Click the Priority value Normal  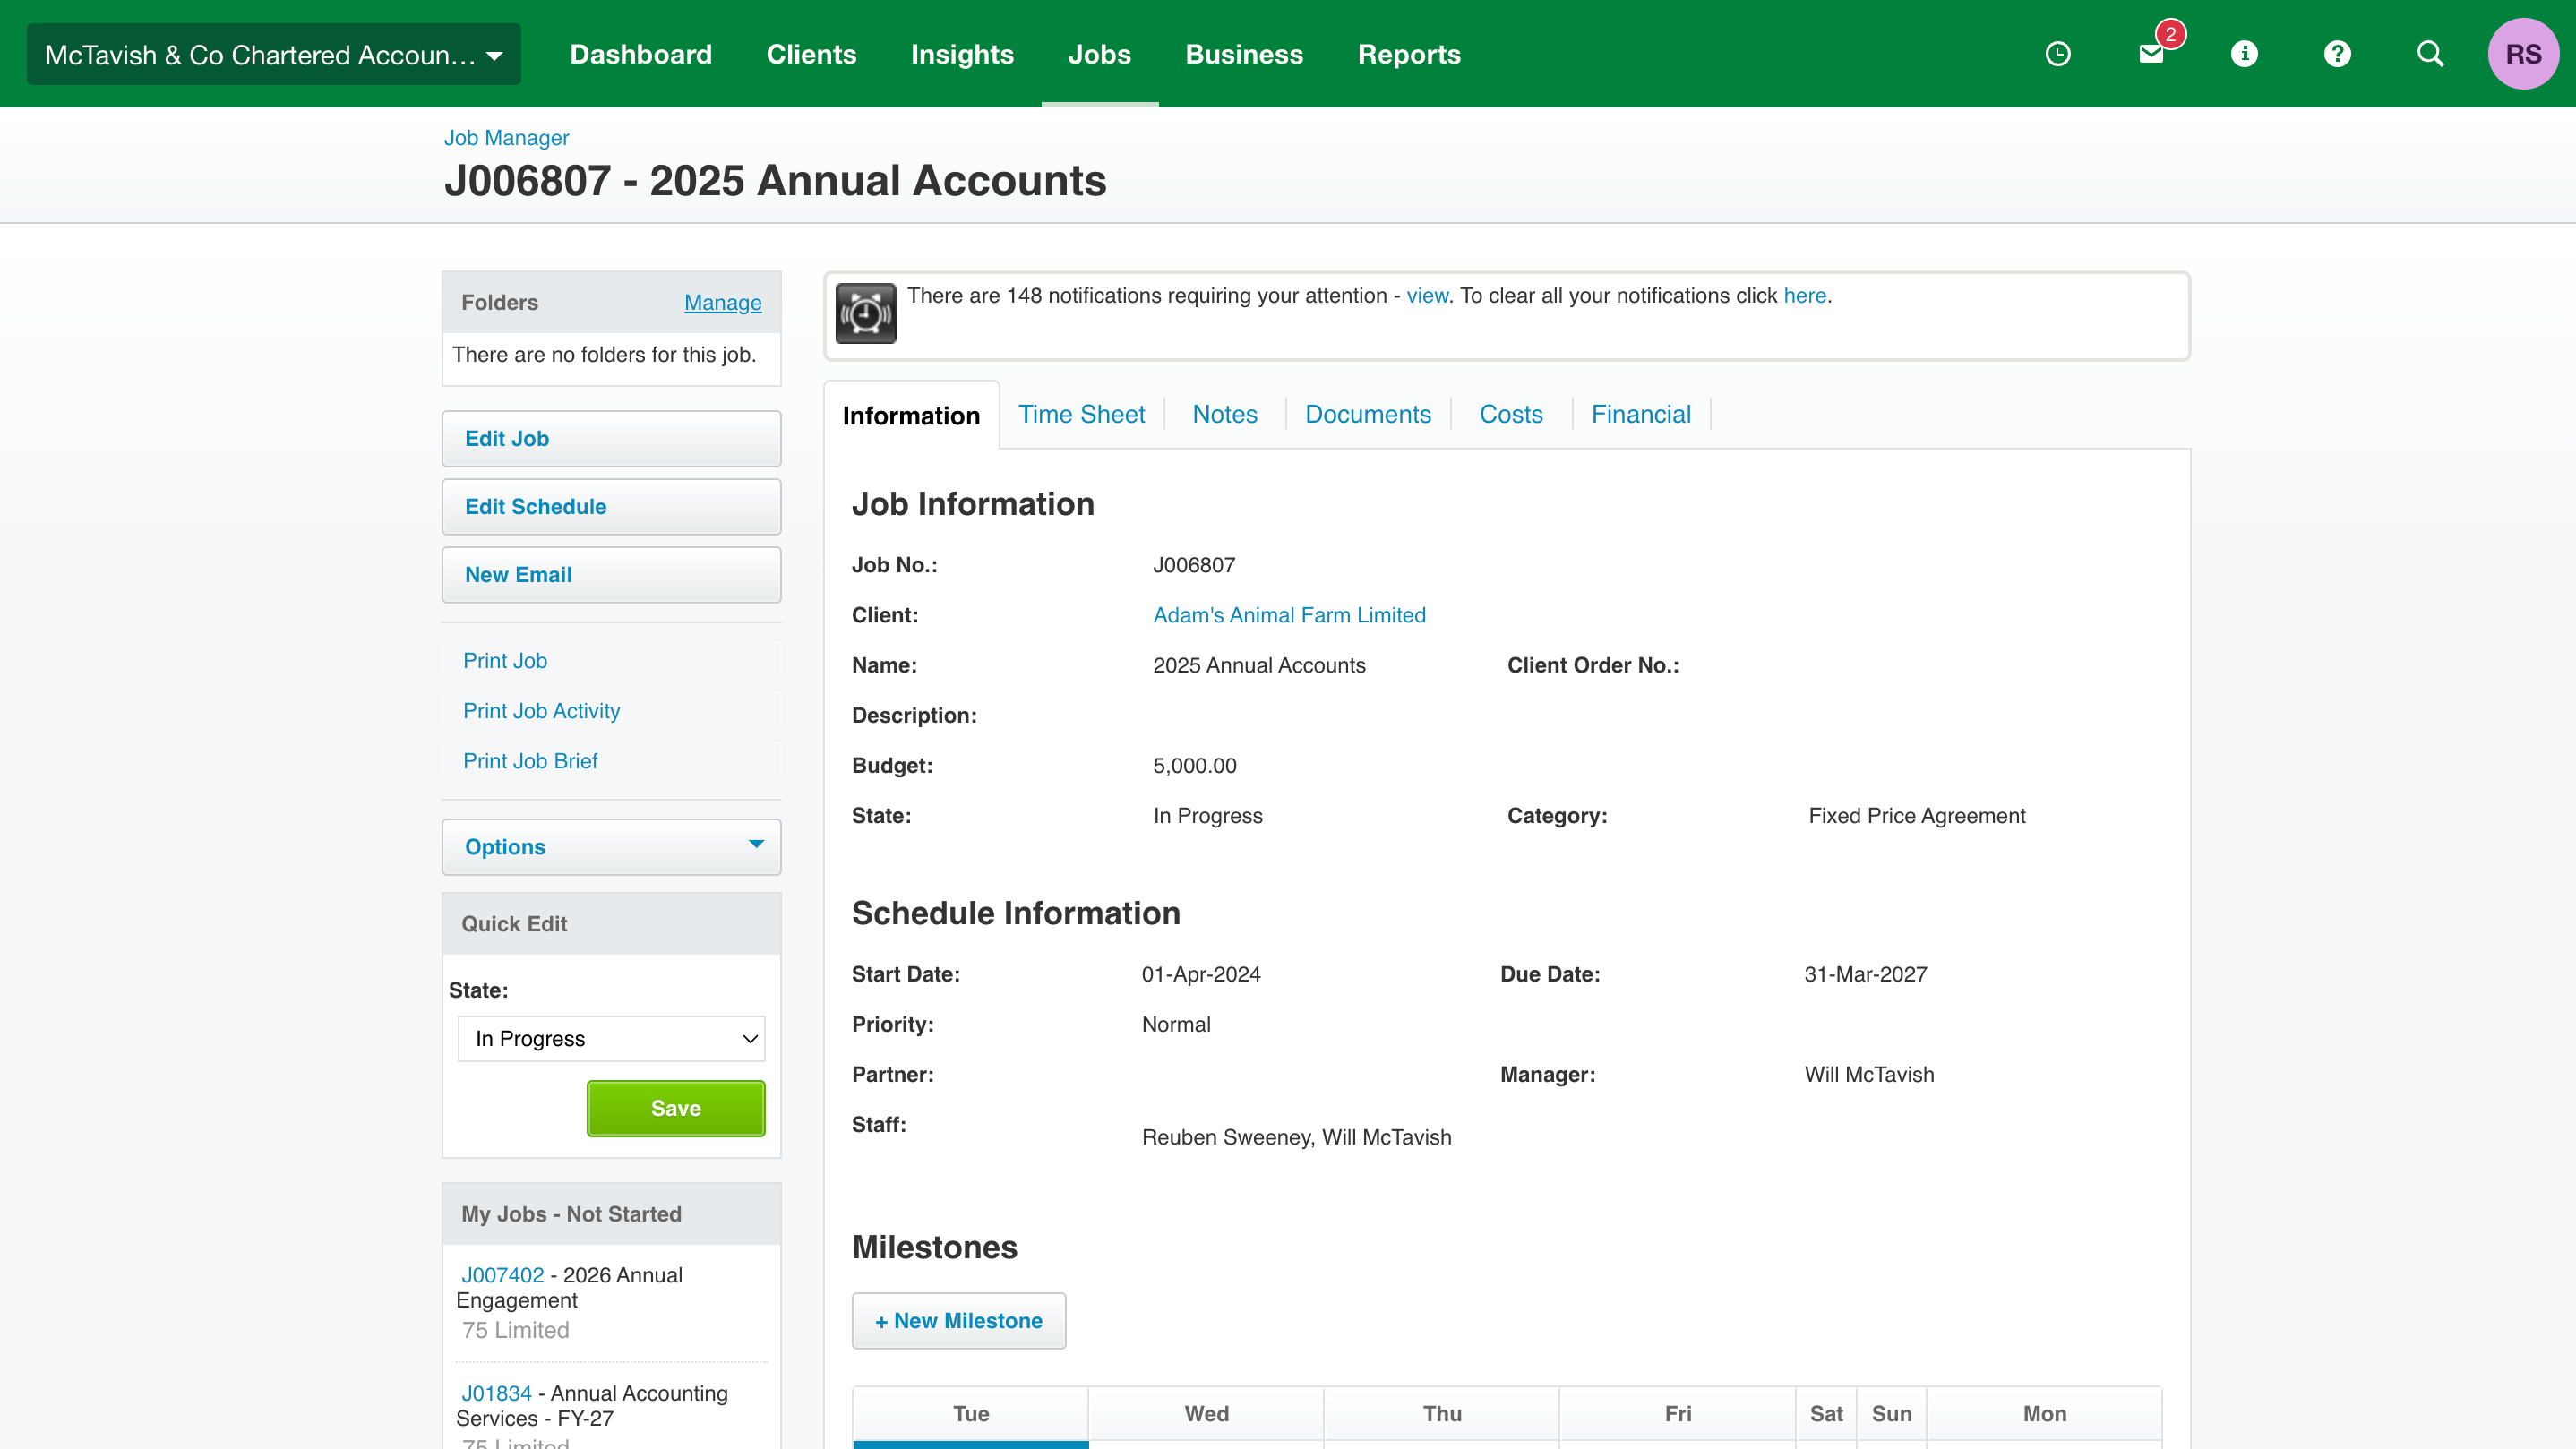[1176, 1025]
